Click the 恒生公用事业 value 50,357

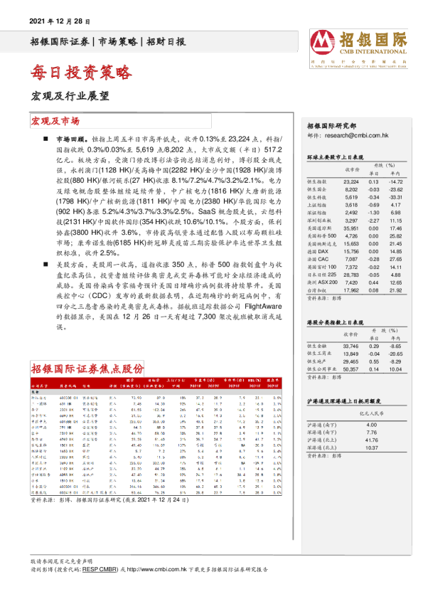tap(351, 370)
